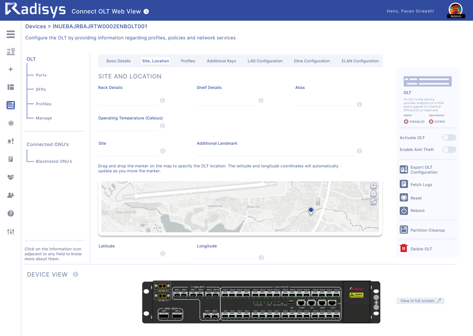Open alarms using the sidebar bell icon
This screenshot has width=473, height=336.
pyautogui.click(x=11, y=141)
